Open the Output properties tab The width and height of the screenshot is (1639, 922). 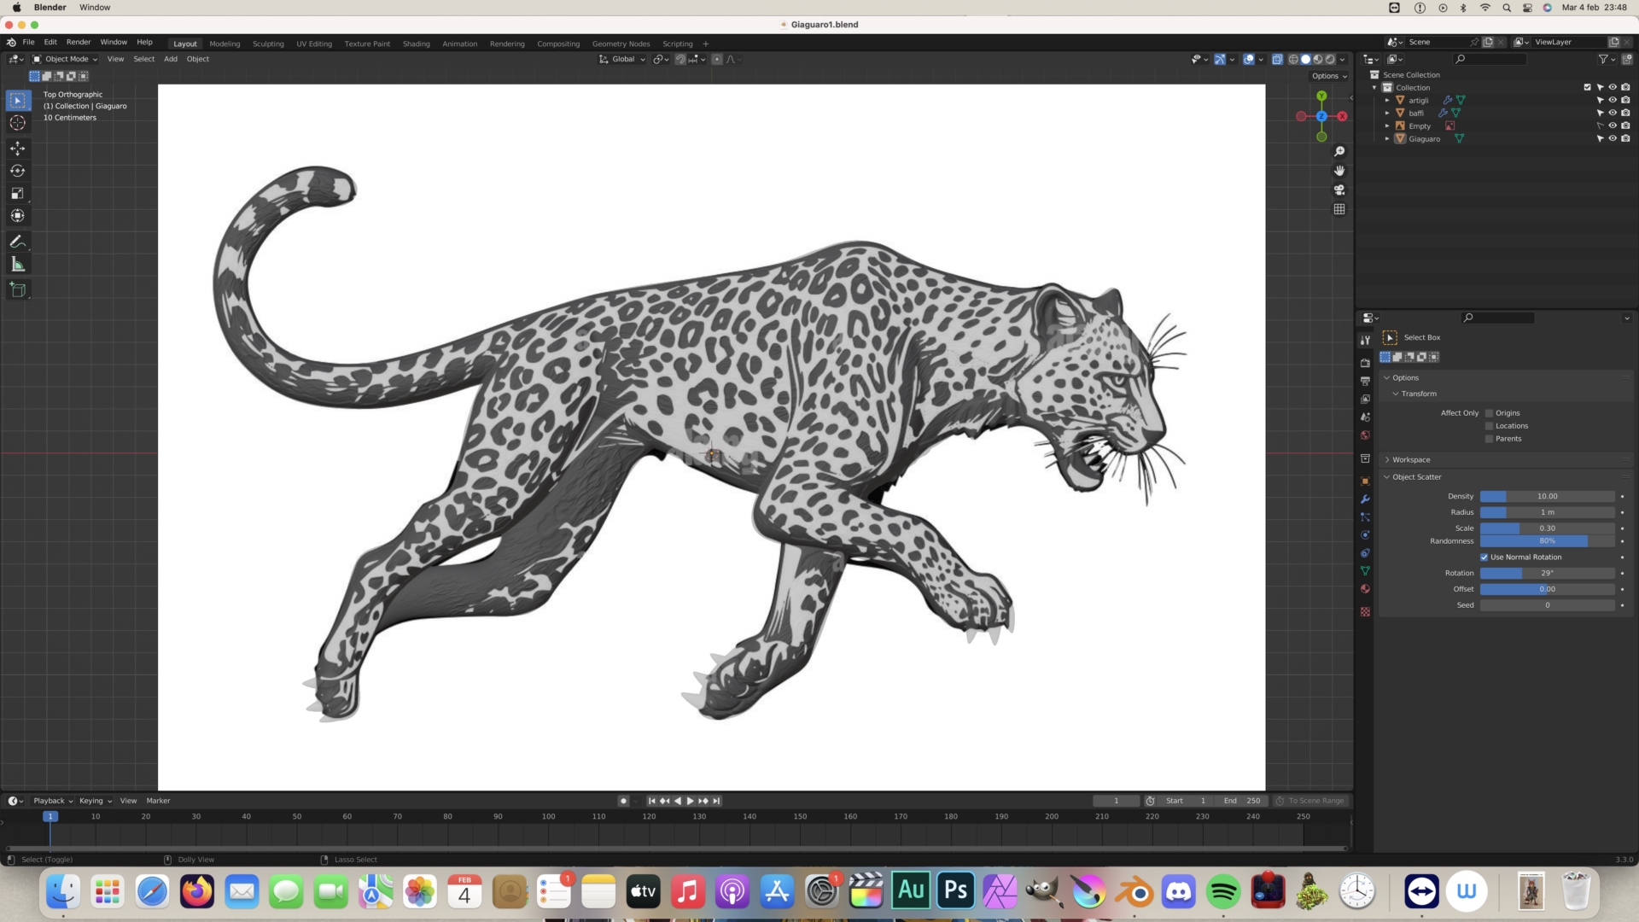click(x=1365, y=381)
